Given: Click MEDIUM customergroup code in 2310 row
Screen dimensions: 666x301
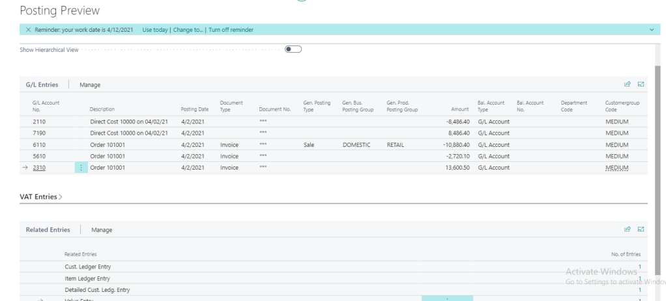Looking at the screenshot, I should point(616,167).
